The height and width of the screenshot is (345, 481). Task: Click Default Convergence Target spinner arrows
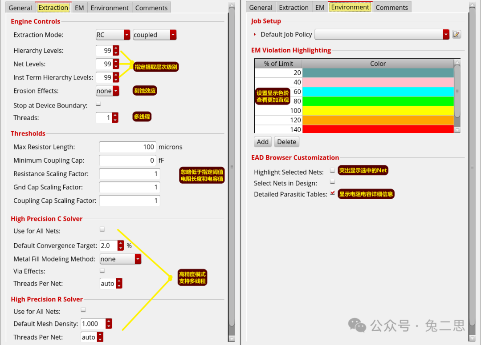tap(121, 246)
